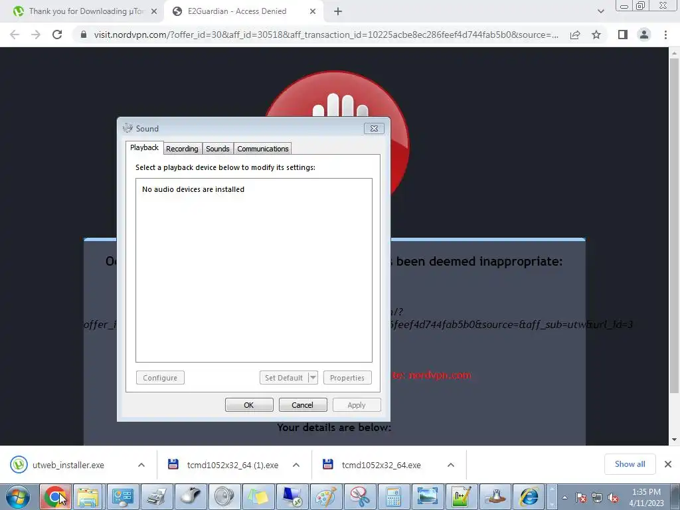Click the Set Default button
This screenshot has height=510, width=680.
(284, 378)
